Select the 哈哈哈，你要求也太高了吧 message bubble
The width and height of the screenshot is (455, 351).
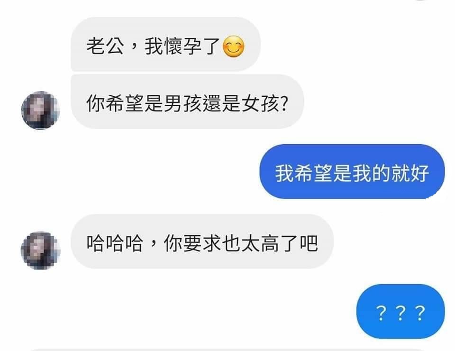point(202,241)
